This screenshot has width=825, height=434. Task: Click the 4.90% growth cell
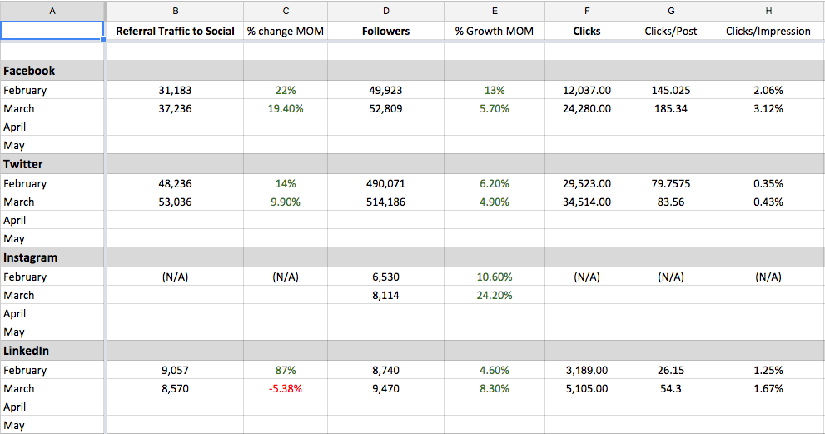(495, 202)
